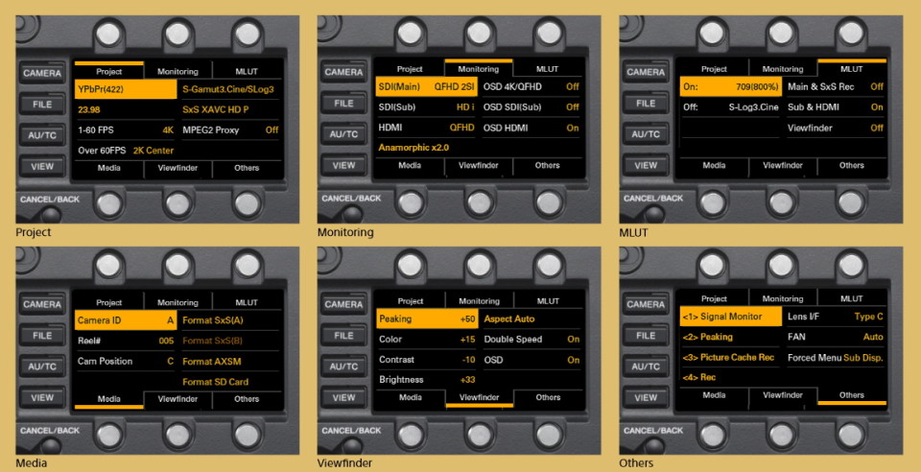Toggle Double Speed On setting

(531, 340)
